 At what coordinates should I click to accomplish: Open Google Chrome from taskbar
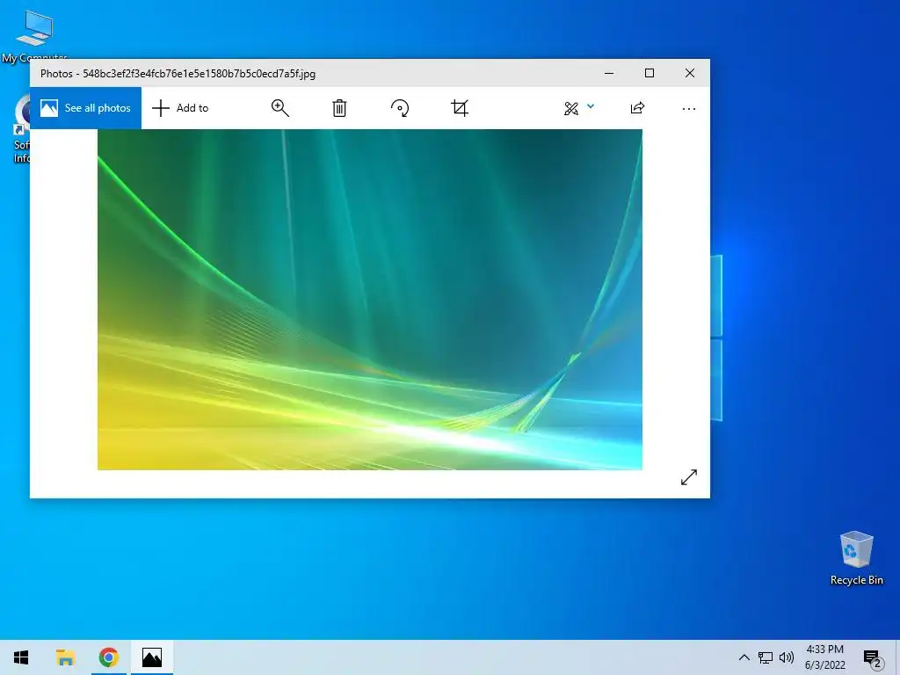pos(108,657)
